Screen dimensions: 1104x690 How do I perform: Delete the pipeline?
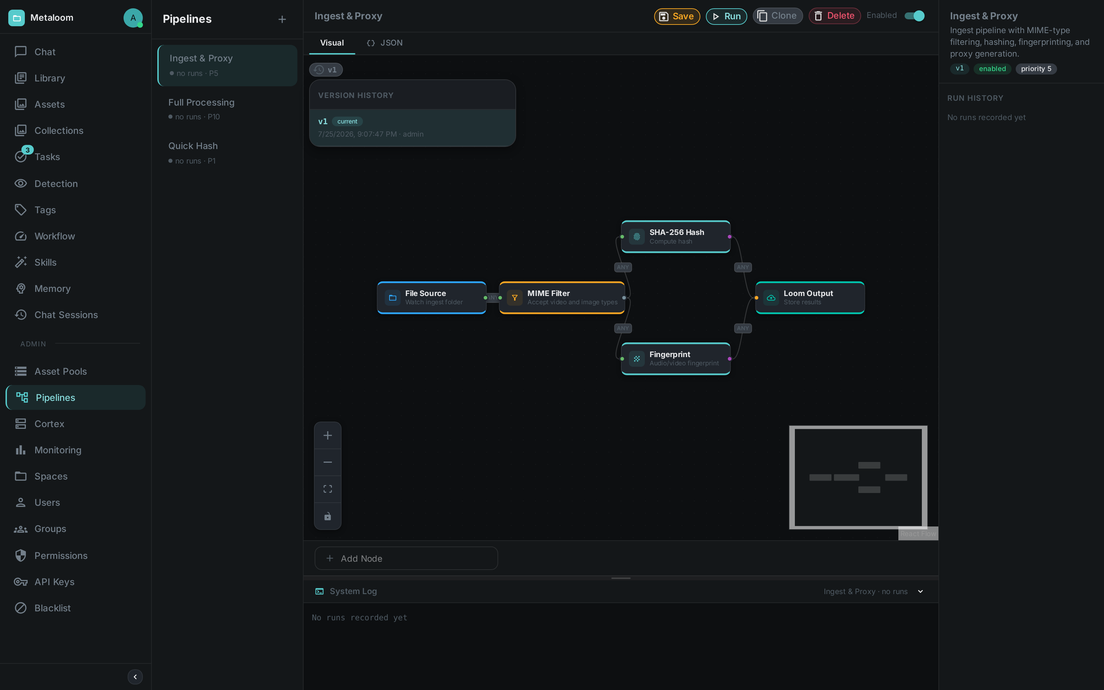click(835, 16)
